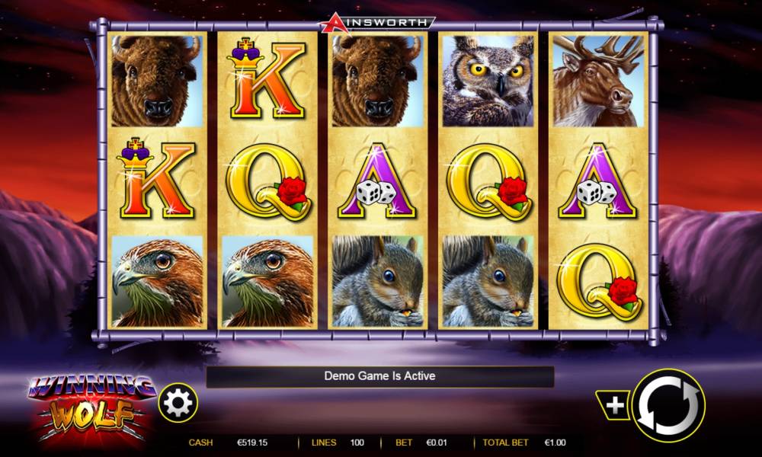
Task: Click the bison symbol on first reel
Action: pyautogui.click(x=157, y=81)
